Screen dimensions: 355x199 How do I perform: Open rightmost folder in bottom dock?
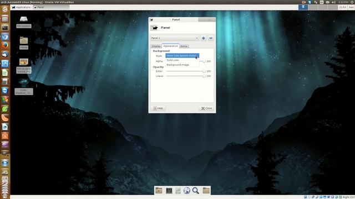tap(206, 190)
